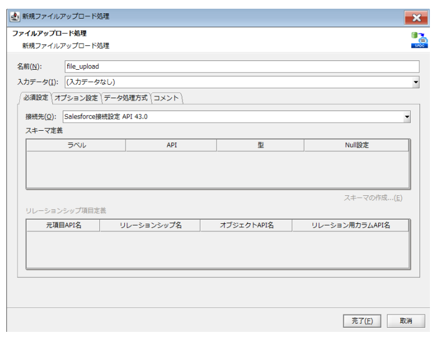Click the 完了(F) button
Viewport: 434px width, 340px height.
[362, 321]
